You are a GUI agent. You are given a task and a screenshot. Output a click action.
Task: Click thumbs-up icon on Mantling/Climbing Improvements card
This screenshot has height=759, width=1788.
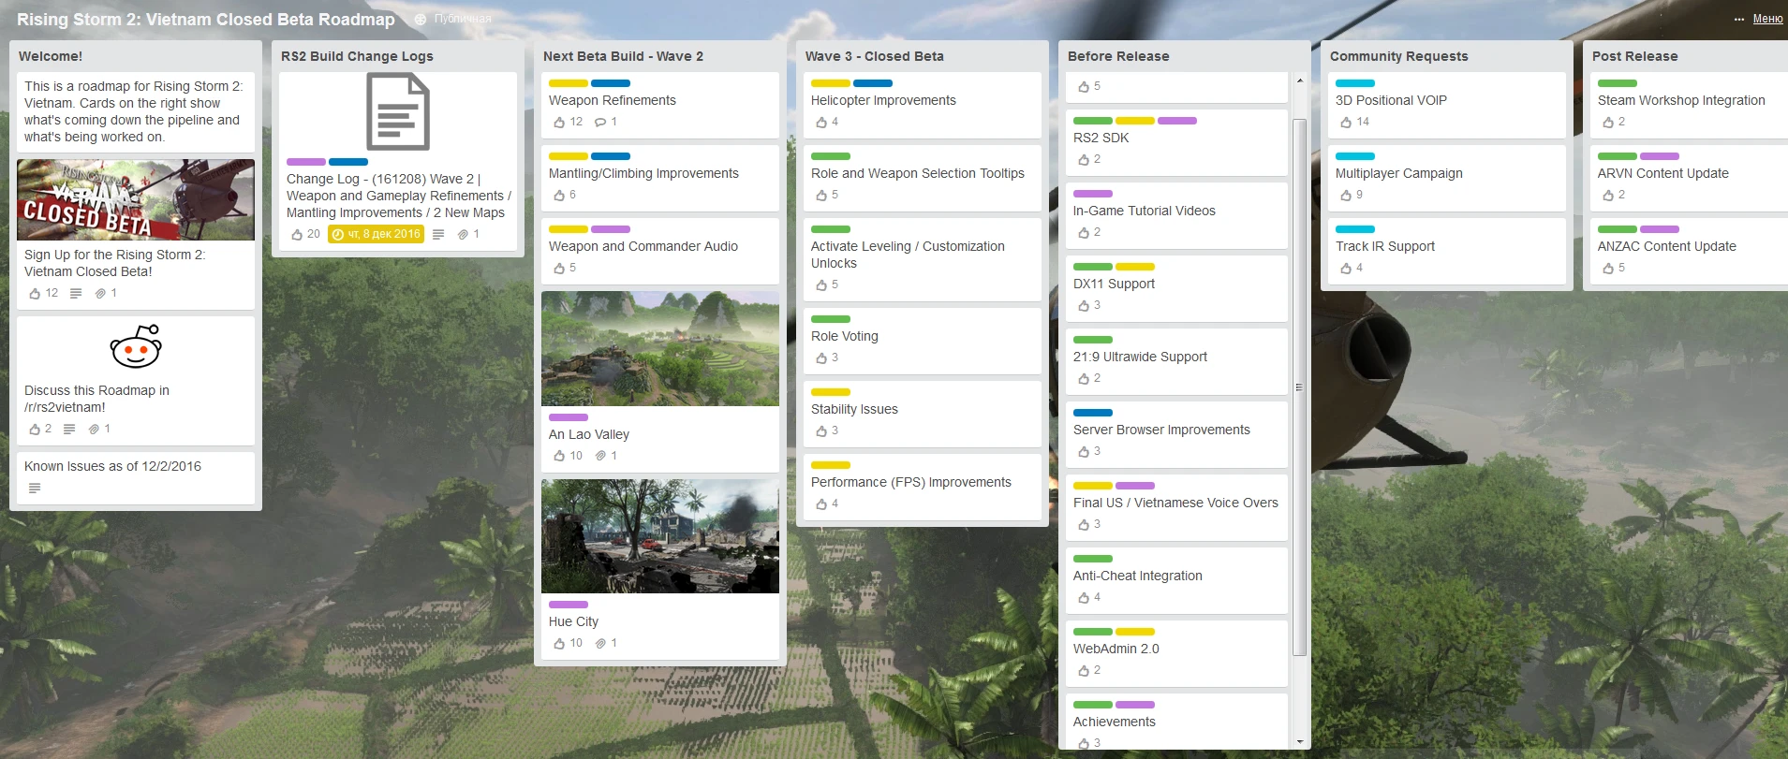[x=559, y=195]
